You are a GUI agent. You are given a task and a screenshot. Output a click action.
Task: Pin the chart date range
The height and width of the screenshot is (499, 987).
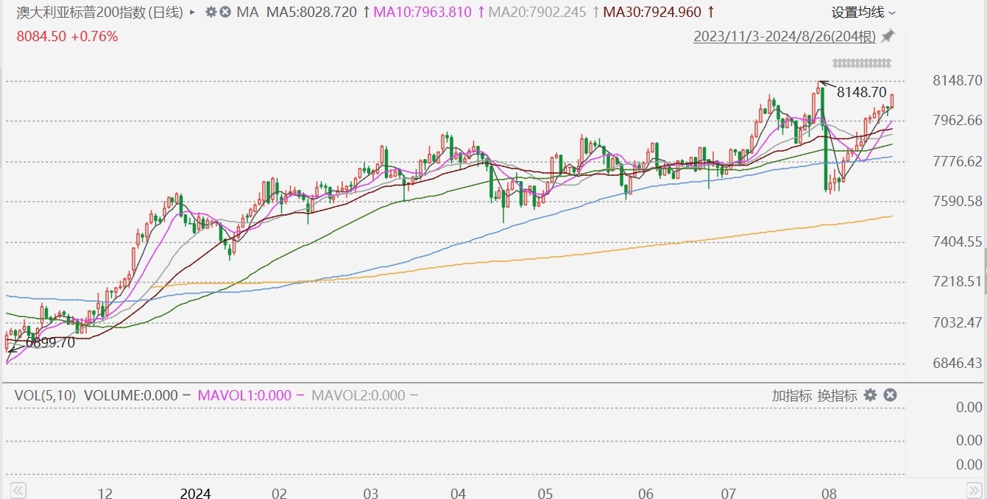tap(888, 36)
